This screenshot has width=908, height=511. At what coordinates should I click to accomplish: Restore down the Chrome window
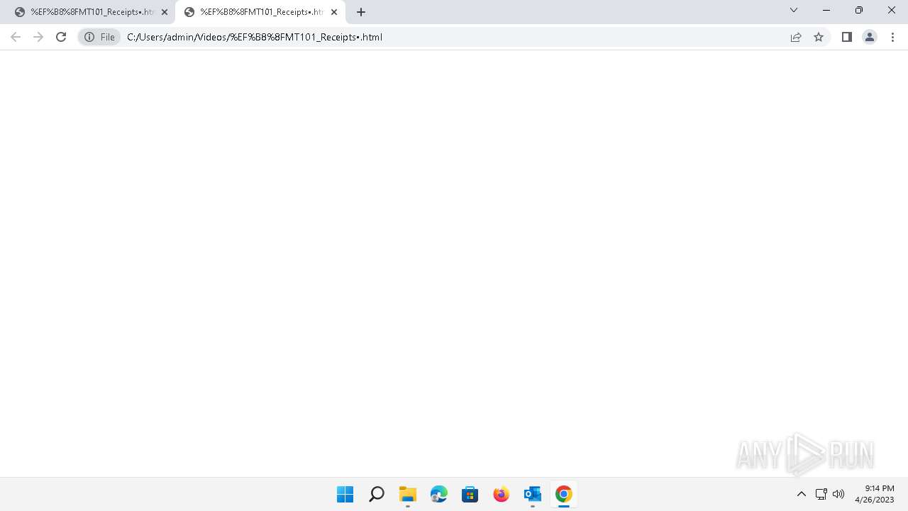click(859, 11)
